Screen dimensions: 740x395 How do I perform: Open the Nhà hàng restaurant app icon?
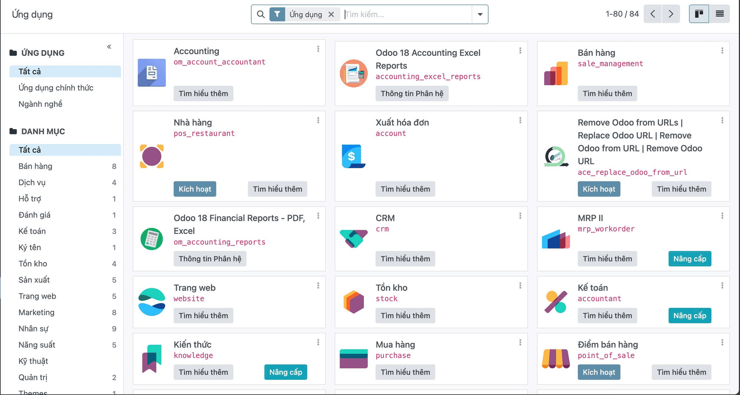[x=151, y=156]
